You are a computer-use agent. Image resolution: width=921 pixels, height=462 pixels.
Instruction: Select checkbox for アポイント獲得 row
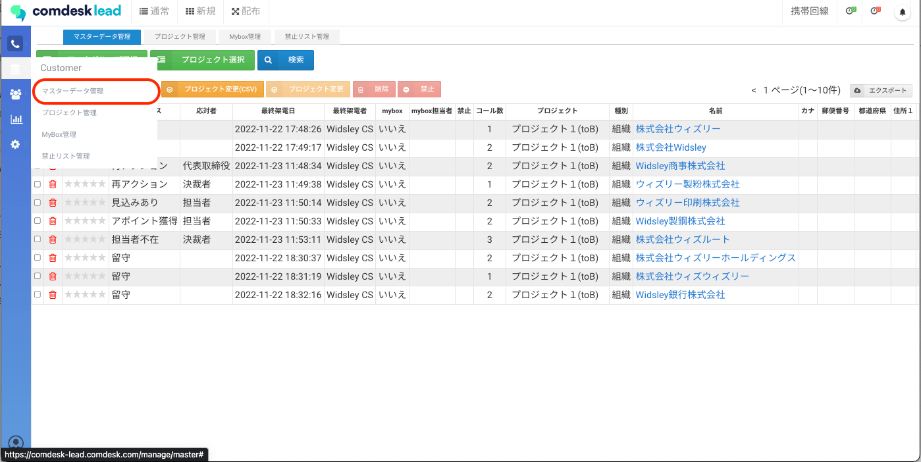click(x=38, y=221)
